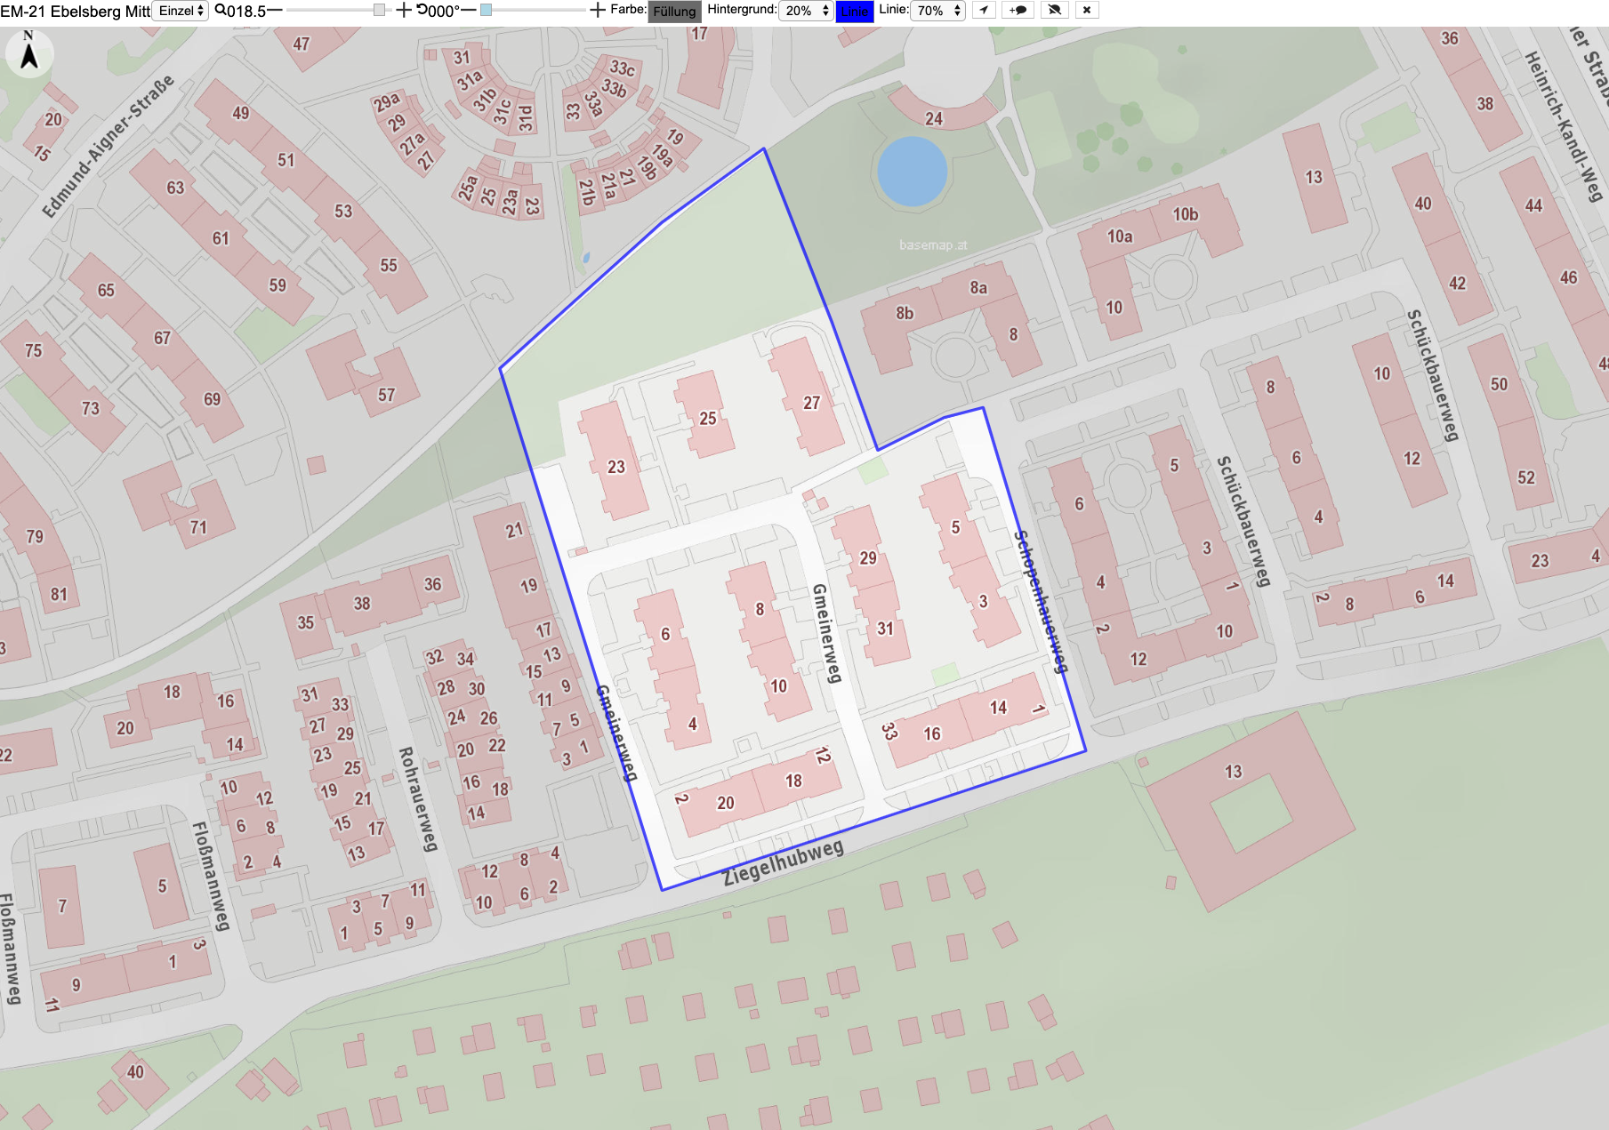Click the Ziegelhubweg street label

[783, 862]
